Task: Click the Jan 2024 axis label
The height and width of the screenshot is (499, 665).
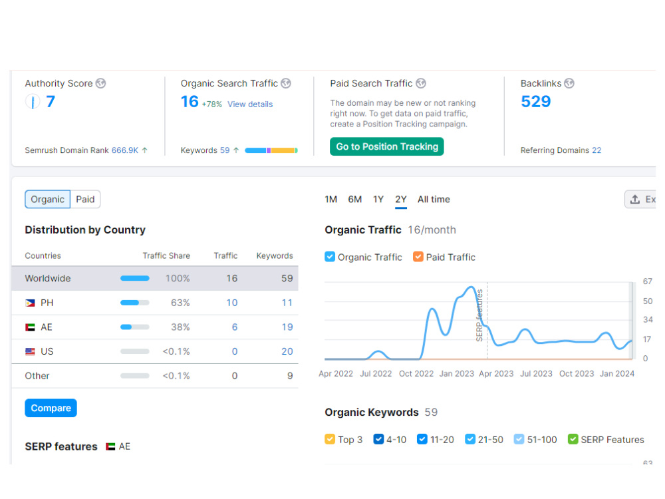Action: [x=617, y=374]
